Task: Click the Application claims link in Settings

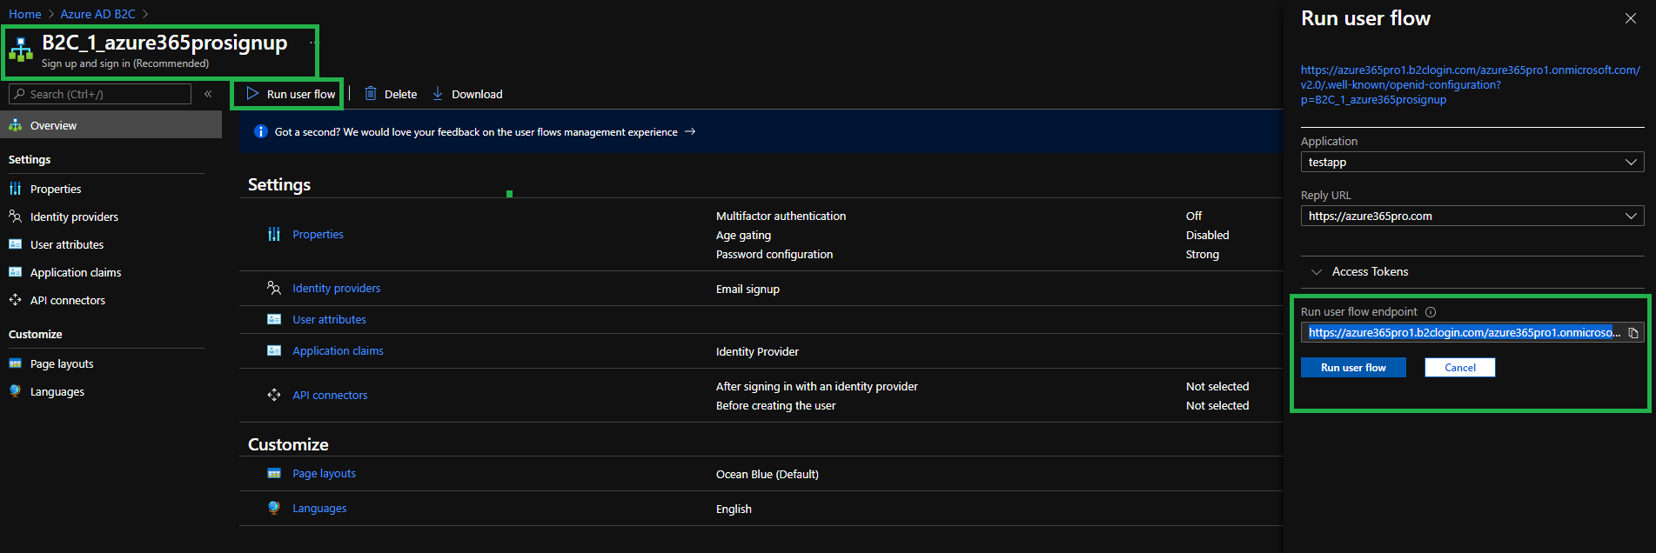Action: pos(338,350)
